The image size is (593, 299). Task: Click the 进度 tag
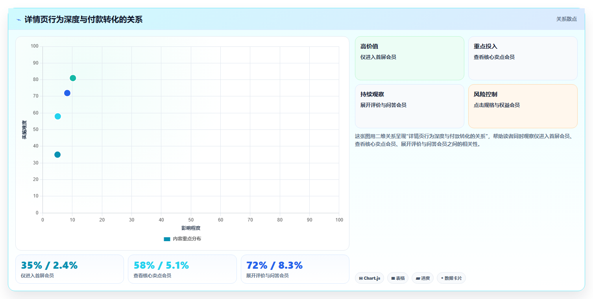(x=423, y=278)
